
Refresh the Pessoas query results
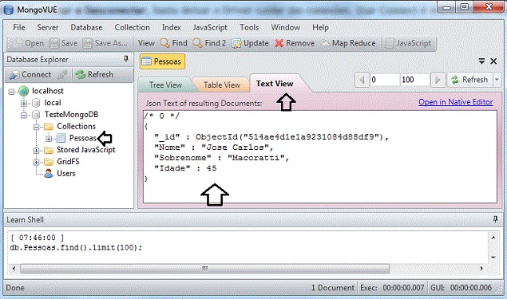(x=469, y=80)
